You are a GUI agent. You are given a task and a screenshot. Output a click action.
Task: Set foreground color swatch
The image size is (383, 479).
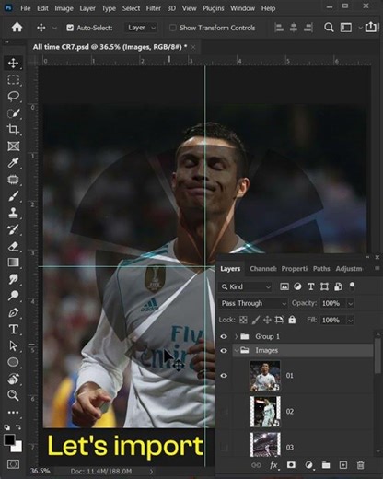[9, 440]
